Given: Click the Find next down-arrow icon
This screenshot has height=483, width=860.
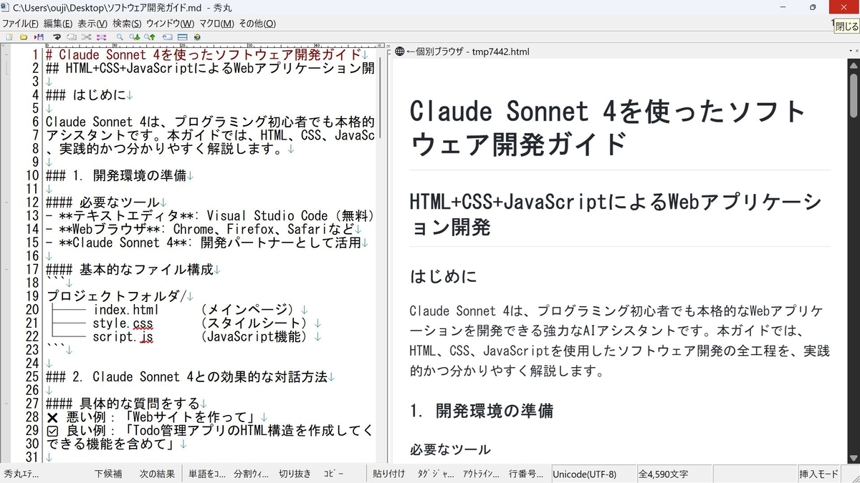Looking at the screenshot, I should [x=134, y=36].
